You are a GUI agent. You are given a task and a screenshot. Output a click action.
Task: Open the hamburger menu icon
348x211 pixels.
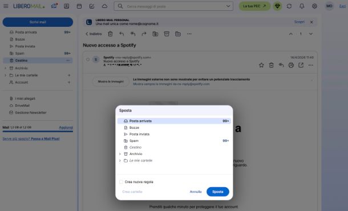click(6, 6)
